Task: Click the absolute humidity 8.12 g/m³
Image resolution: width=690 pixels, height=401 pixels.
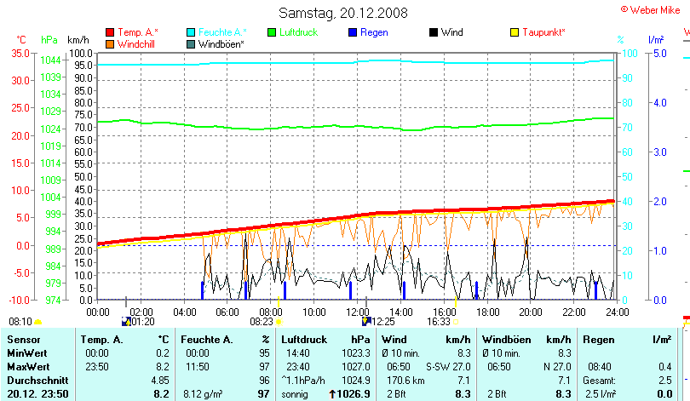Action: [203, 394]
